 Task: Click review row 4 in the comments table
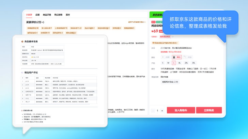[59, 92]
